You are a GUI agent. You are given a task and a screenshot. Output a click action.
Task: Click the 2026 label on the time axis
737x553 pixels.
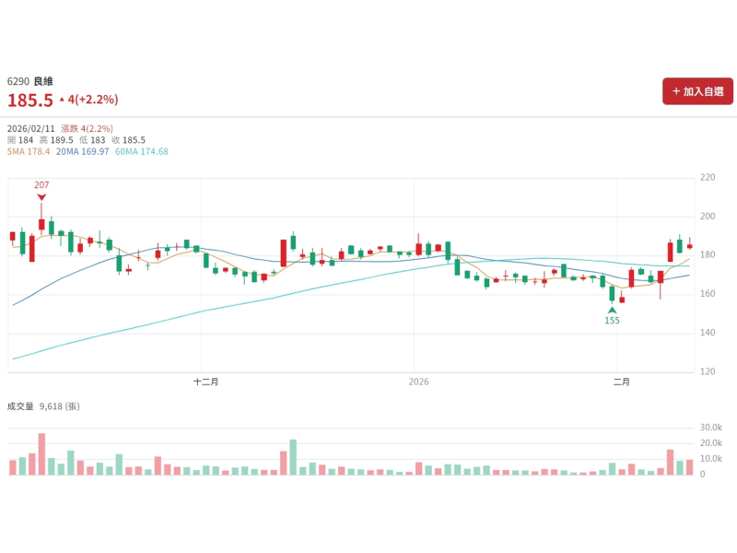(419, 382)
